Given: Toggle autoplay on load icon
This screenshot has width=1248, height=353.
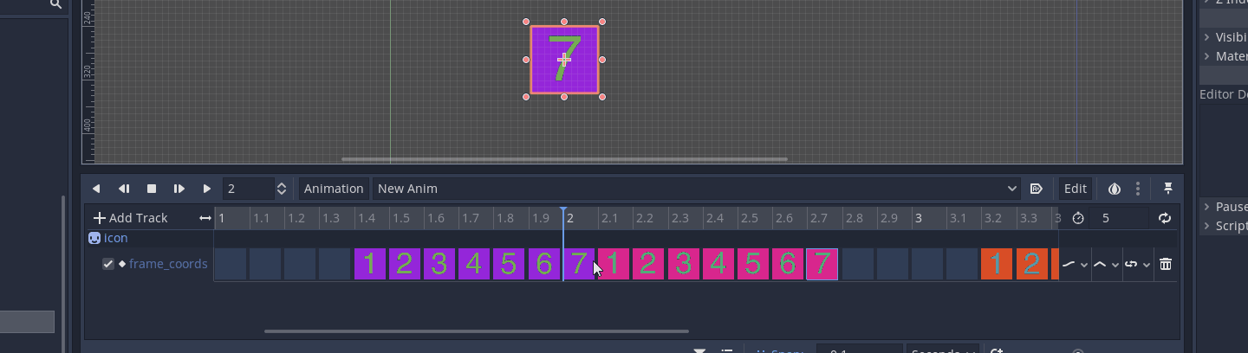Looking at the screenshot, I should (x=1037, y=189).
